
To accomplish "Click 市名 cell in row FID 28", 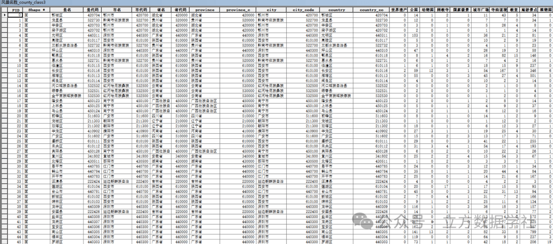I will [x=117, y=156].
